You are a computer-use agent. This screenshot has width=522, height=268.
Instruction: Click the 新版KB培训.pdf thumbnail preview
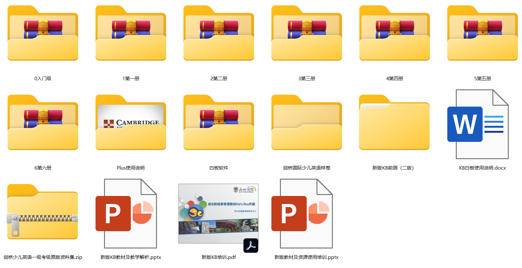(218, 214)
